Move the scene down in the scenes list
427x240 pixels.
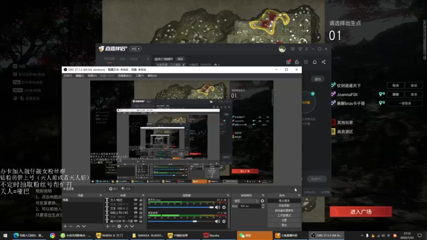pos(84,226)
